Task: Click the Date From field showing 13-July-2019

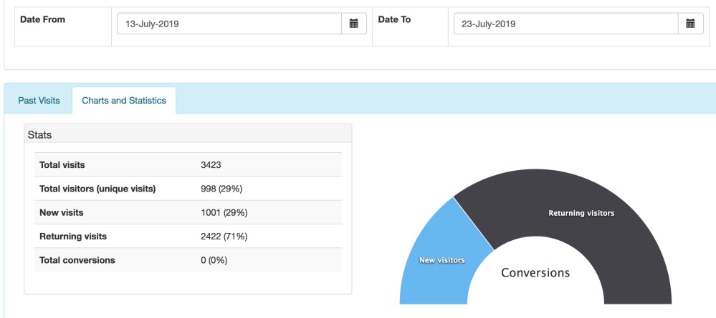Action: pyautogui.click(x=229, y=24)
